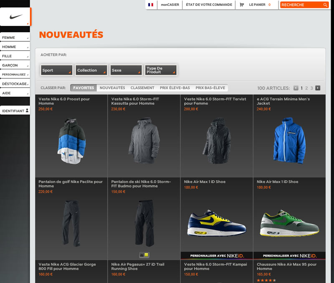Open the Type De Produit dropdown
Image resolution: width=334 pixels, height=283 pixels.
point(161,70)
